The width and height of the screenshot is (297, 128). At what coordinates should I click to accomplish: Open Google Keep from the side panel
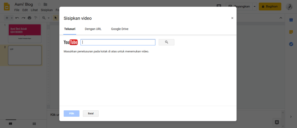click(291, 32)
